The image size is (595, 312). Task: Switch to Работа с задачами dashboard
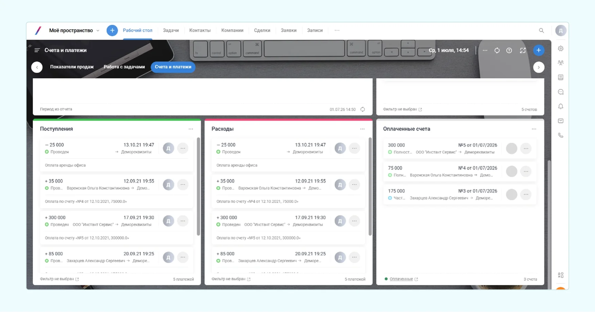[124, 67]
